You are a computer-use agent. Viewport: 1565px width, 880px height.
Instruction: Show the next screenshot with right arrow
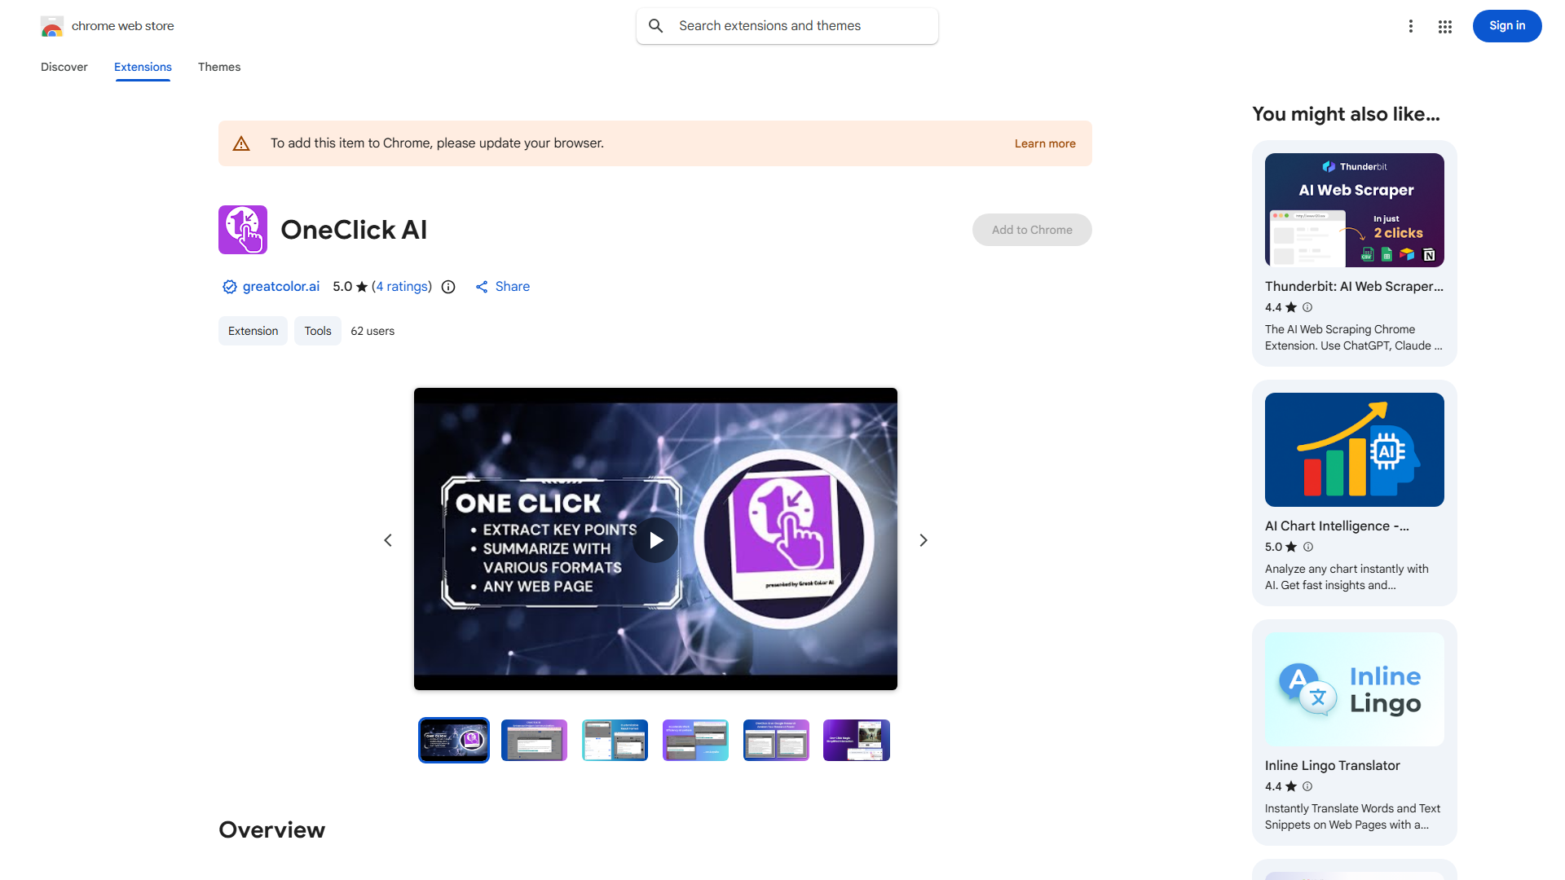pos(923,539)
